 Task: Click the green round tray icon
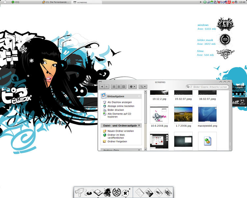pyautogui.click(x=205, y=2)
